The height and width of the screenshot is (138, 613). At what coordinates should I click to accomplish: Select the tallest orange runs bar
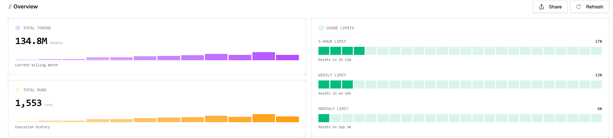click(x=264, y=118)
